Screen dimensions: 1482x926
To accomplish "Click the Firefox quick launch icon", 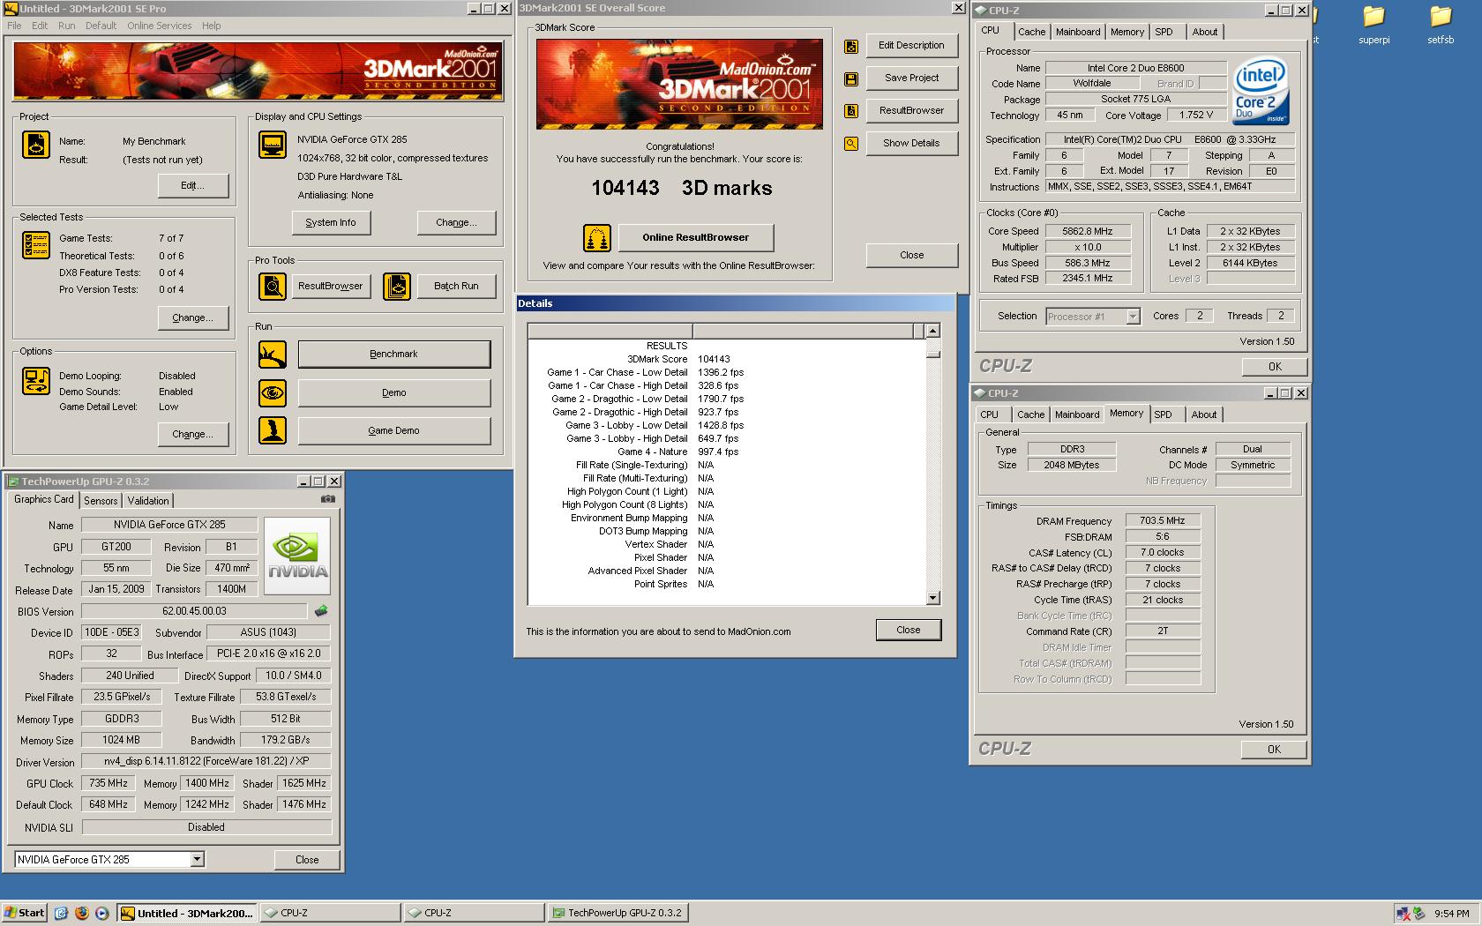I will tap(81, 914).
